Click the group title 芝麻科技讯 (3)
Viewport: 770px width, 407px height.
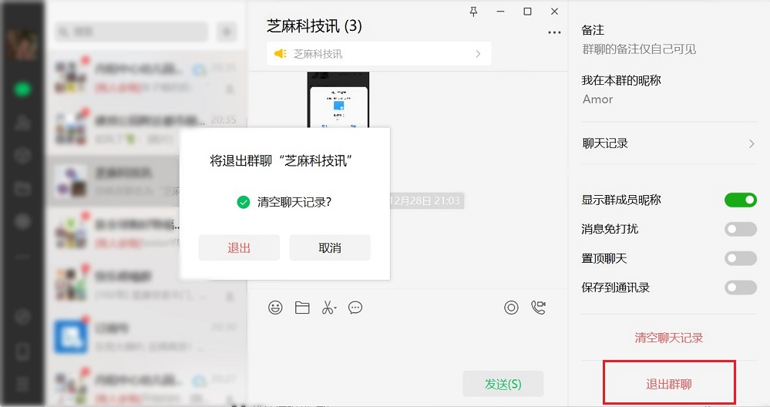[x=314, y=26]
